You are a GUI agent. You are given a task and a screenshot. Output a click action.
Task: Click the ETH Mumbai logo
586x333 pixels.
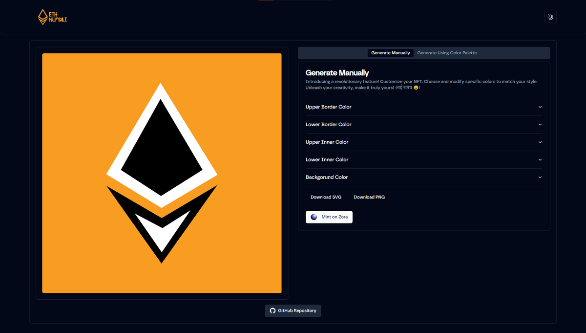tap(52, 17)
